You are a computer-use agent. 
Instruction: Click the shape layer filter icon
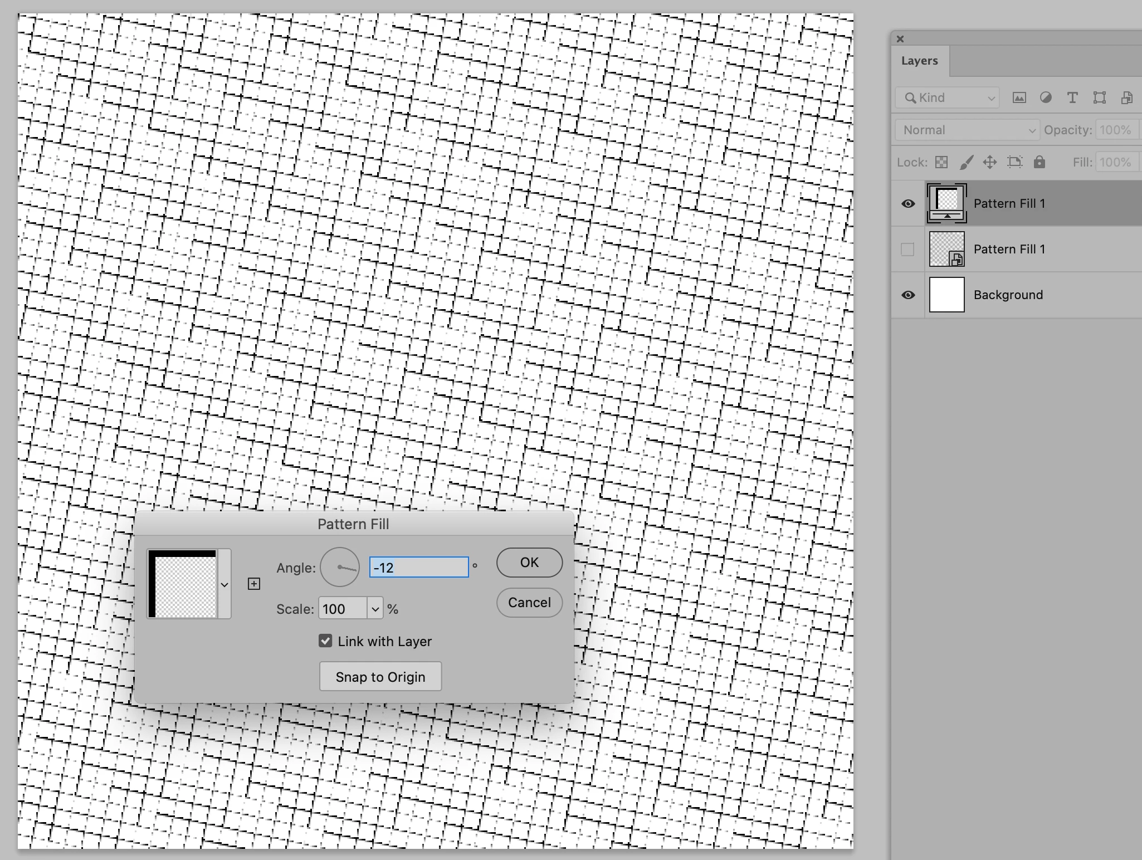coord(1099,98)
